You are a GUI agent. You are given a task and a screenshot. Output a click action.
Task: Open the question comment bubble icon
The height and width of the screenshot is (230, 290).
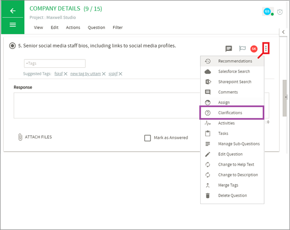tap(229, 48)
